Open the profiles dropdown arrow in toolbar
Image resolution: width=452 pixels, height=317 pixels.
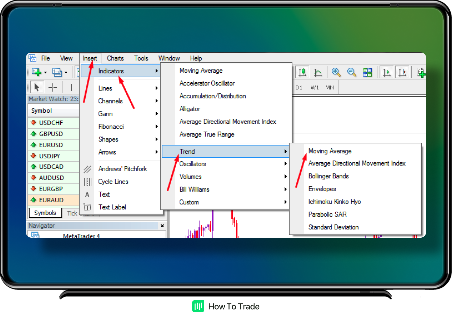click(66, 73)
